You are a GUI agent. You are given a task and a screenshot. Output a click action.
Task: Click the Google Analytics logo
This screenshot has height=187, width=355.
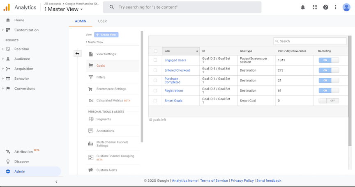coord(7,7)
